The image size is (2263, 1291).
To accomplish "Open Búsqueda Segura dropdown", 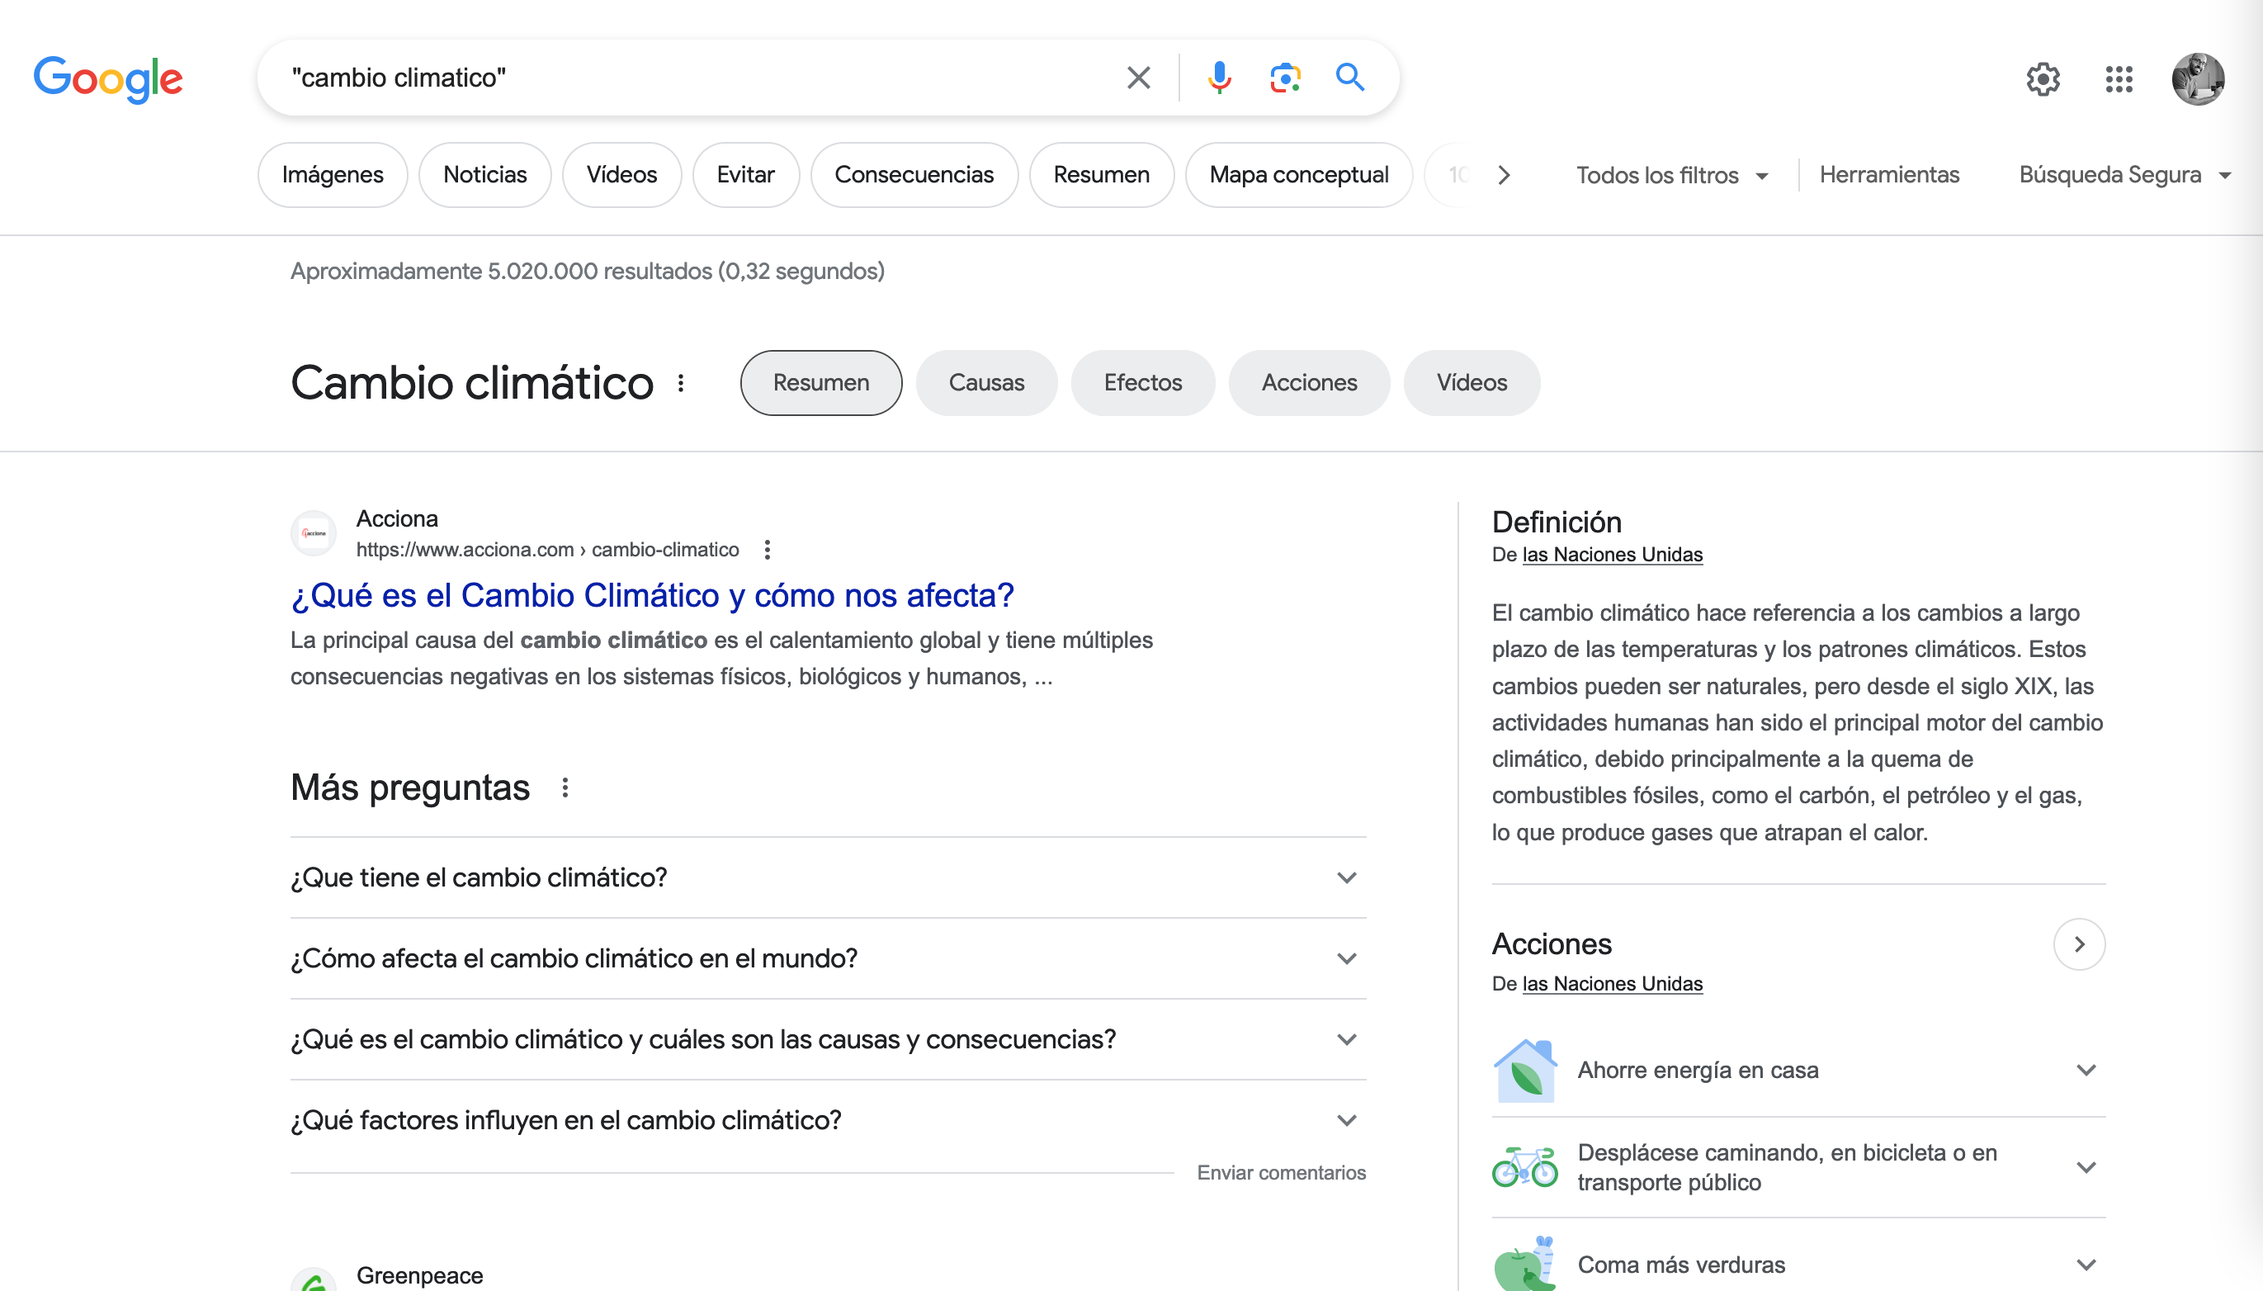I will pyautogui.click(x=2124, y=176).
